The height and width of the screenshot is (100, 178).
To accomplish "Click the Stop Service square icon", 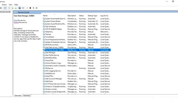I will pos(30,8).
